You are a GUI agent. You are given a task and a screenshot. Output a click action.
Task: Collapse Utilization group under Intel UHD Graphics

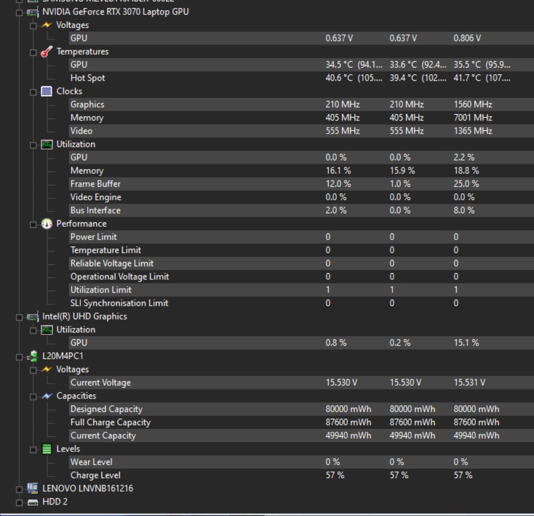[x=33, y=331]
